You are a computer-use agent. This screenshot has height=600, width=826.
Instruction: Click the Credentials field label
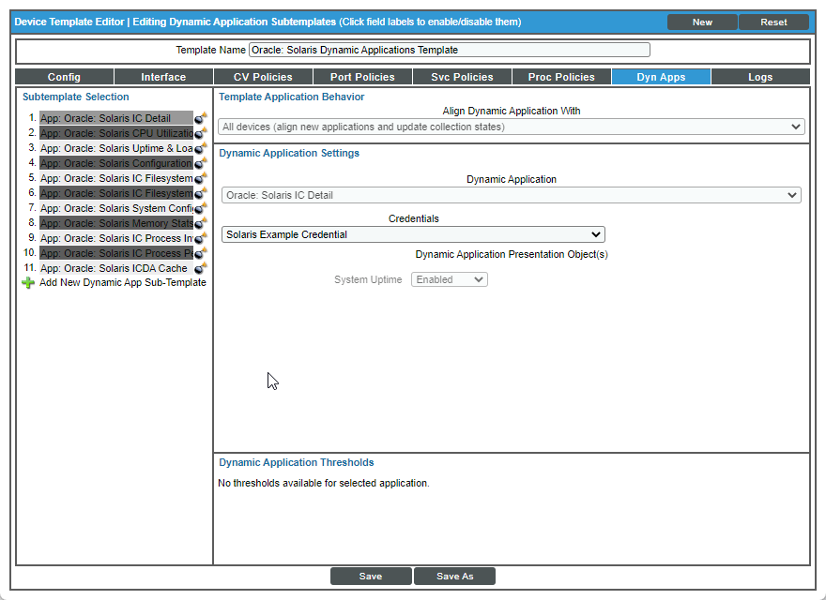414,218
